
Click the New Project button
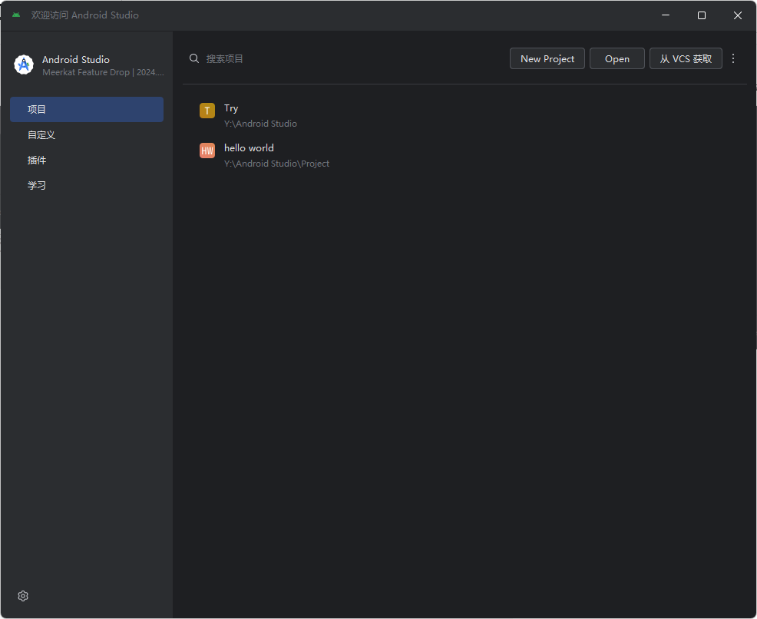547,58
